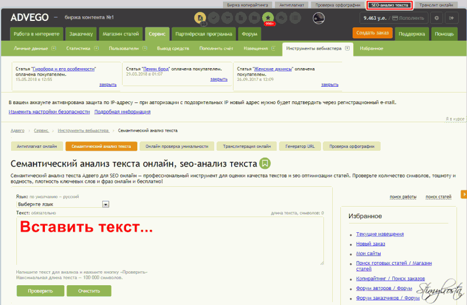This screenshot has width=467, height=305.
Task: Close the Гироборд notification via закрыть
Action: (x=108, y=84)
